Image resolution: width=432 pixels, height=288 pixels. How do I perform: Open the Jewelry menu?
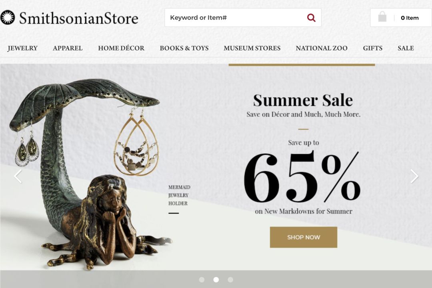point(22,48)
